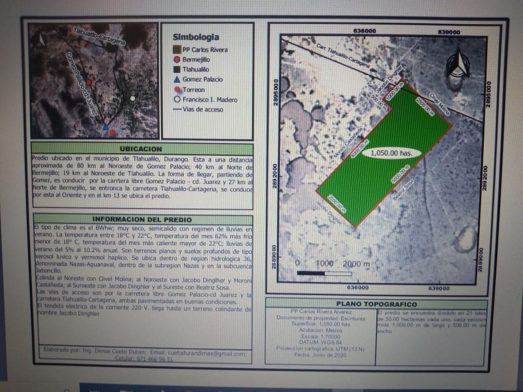The image size is (523, 392).
Task: Select the Francisco I. Madero white circle symbol
Action: coord(177,100)
